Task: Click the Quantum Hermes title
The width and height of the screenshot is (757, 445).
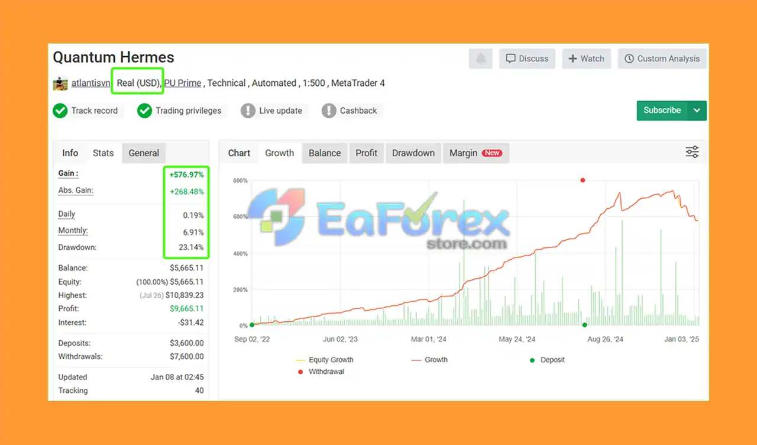Action: click(x=114, y=57)
